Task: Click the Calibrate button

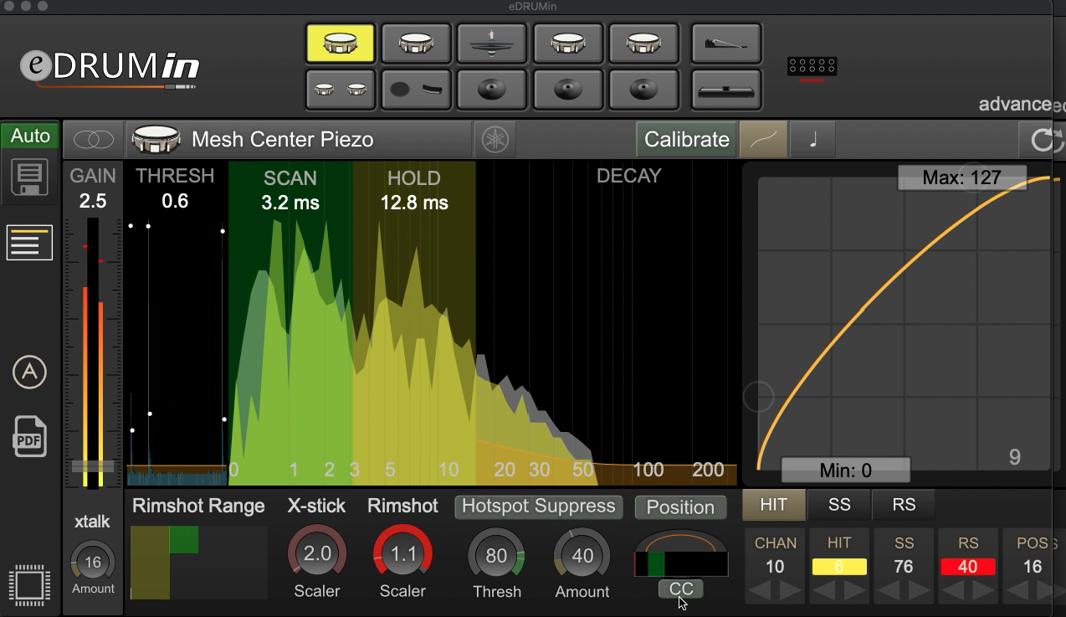Action: point(686,140)
